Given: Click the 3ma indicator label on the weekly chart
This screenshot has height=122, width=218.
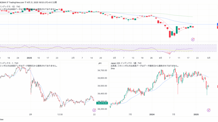Looking at the screenshot, I should (113, 68).
